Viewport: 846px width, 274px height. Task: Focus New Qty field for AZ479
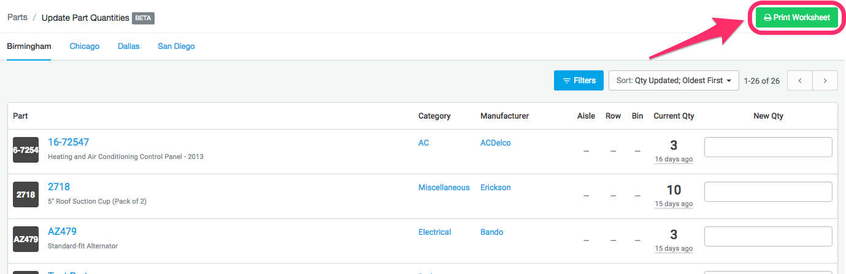(768, 237)
